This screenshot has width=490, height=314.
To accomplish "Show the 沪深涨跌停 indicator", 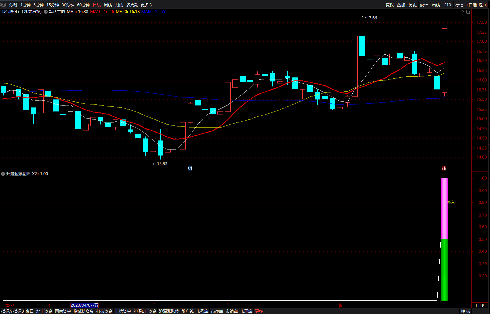I will pos(169,311).
